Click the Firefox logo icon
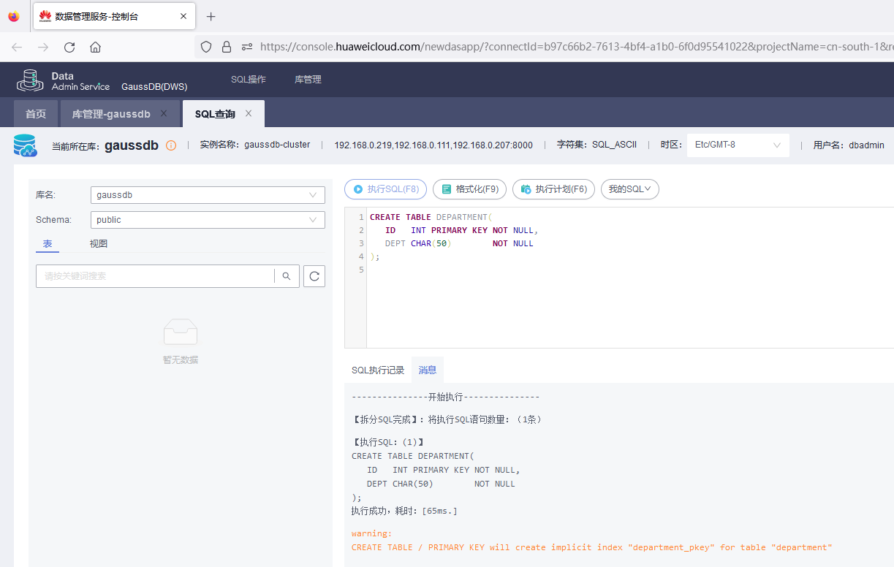This screenshot has height=567, width=894. coord(14,16)
